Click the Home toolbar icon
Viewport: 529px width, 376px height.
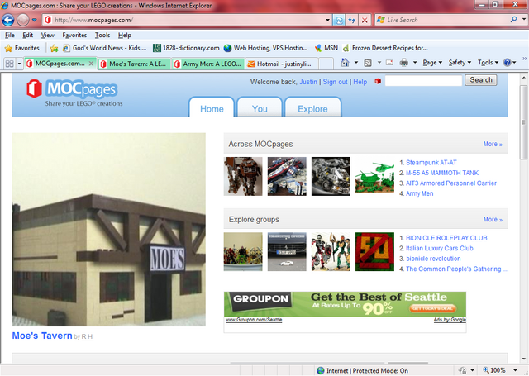pyautogui.click(x=345, y=63)
